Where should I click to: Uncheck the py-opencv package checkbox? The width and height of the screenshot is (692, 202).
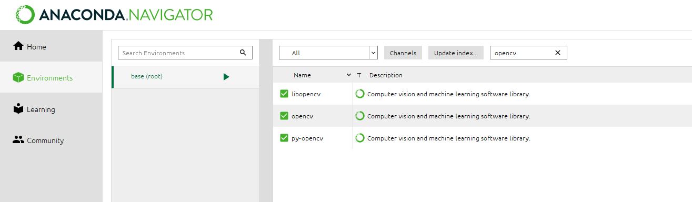(284, 138)
